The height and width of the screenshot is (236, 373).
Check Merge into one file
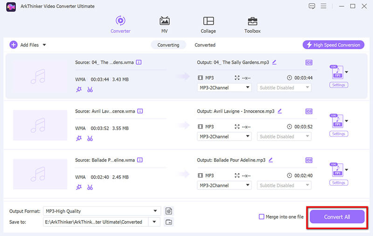262,217
